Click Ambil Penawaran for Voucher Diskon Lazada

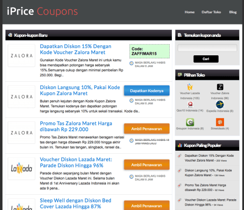click(x=147, y=164)
